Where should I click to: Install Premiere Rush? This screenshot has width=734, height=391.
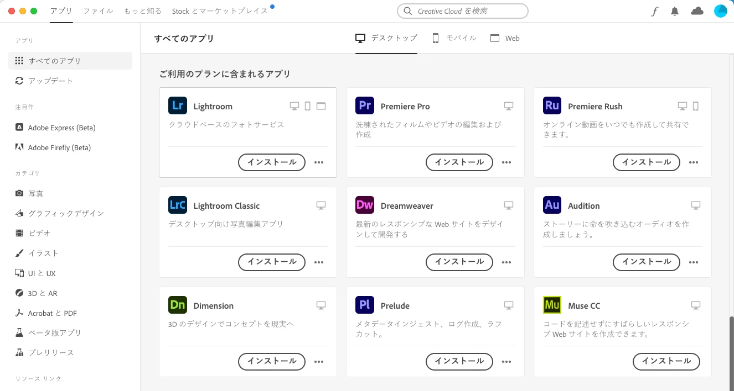pos(646,162)
